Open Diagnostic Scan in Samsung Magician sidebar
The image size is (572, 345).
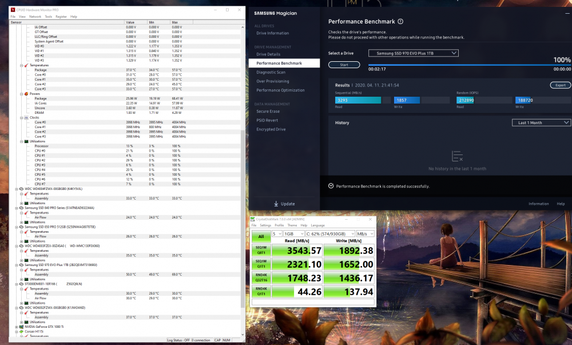(271, 72)
